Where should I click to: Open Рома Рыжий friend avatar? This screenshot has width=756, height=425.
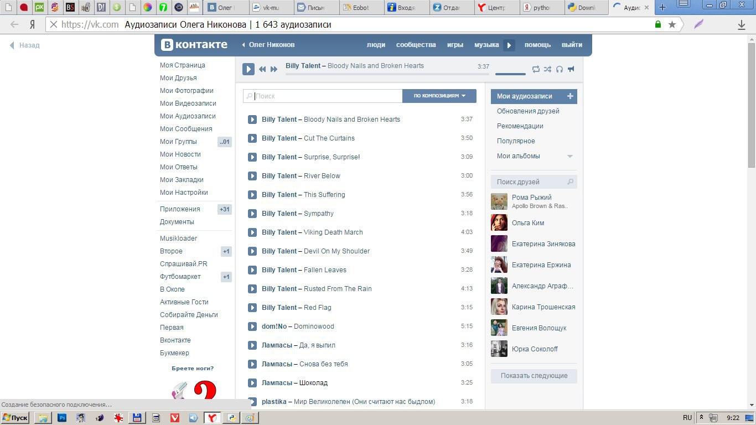(x=499, y=201)
